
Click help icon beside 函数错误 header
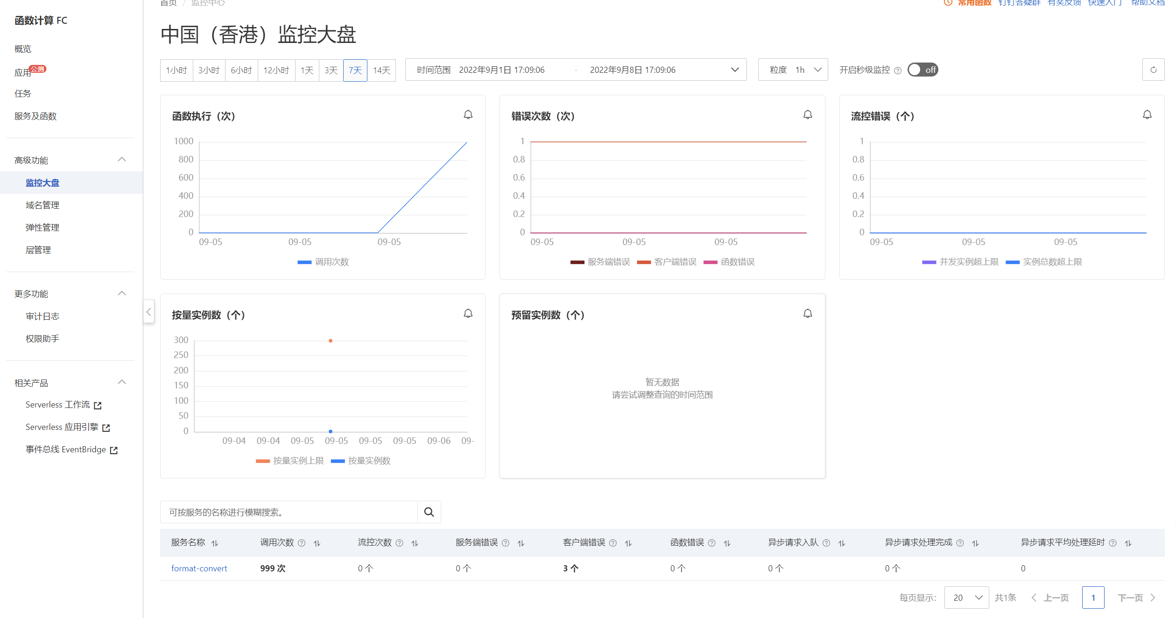(711, 543)
